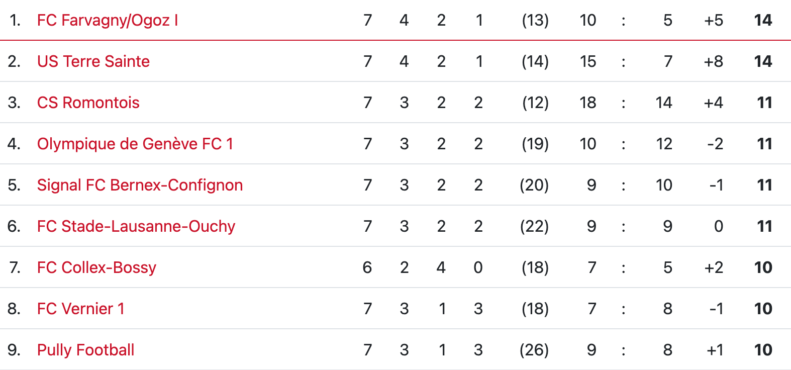This screenshot has height=370, width=791.
Task: Click the 14 points of FC Farvagny/Ogoz I
Action: coord(763,20)
